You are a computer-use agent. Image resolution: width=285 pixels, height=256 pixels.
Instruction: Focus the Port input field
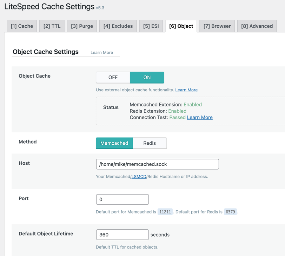[122, 199]
